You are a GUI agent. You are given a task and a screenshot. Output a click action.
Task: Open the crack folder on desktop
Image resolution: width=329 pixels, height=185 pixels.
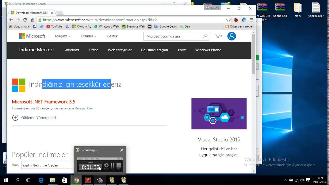298,10
